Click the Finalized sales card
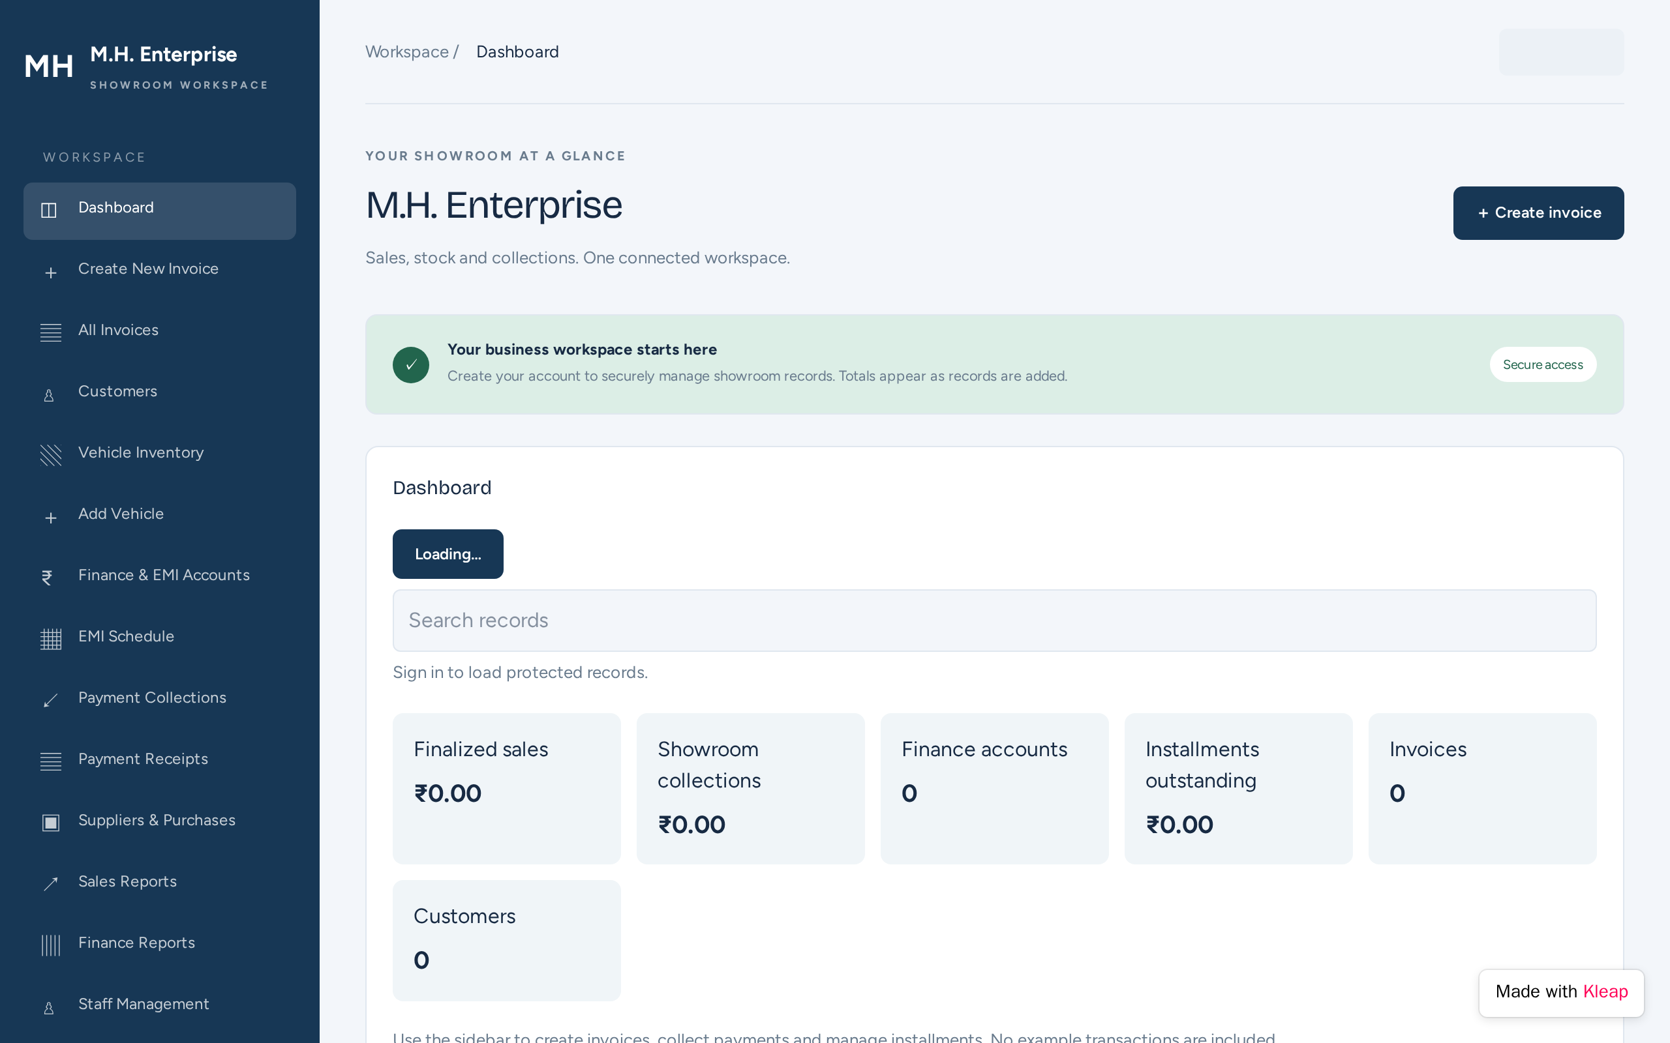Viewport: 1670px width, 1043px height. tap(506, 789)
